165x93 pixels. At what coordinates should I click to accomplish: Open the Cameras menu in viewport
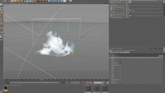pos(10,3)
